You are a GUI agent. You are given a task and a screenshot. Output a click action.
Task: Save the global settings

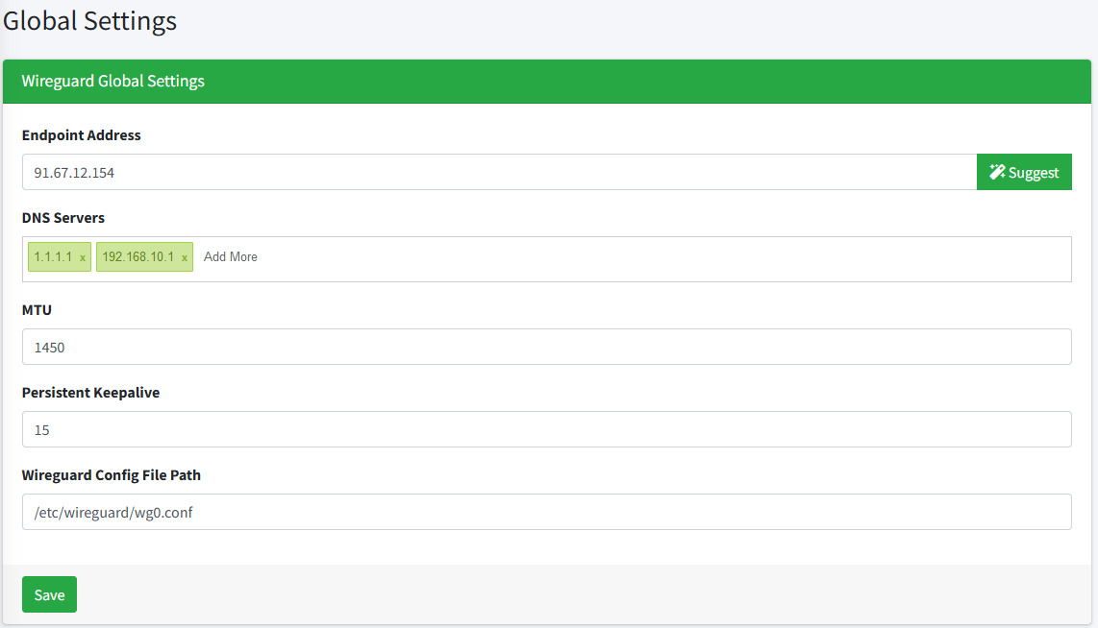pos(49,594)
